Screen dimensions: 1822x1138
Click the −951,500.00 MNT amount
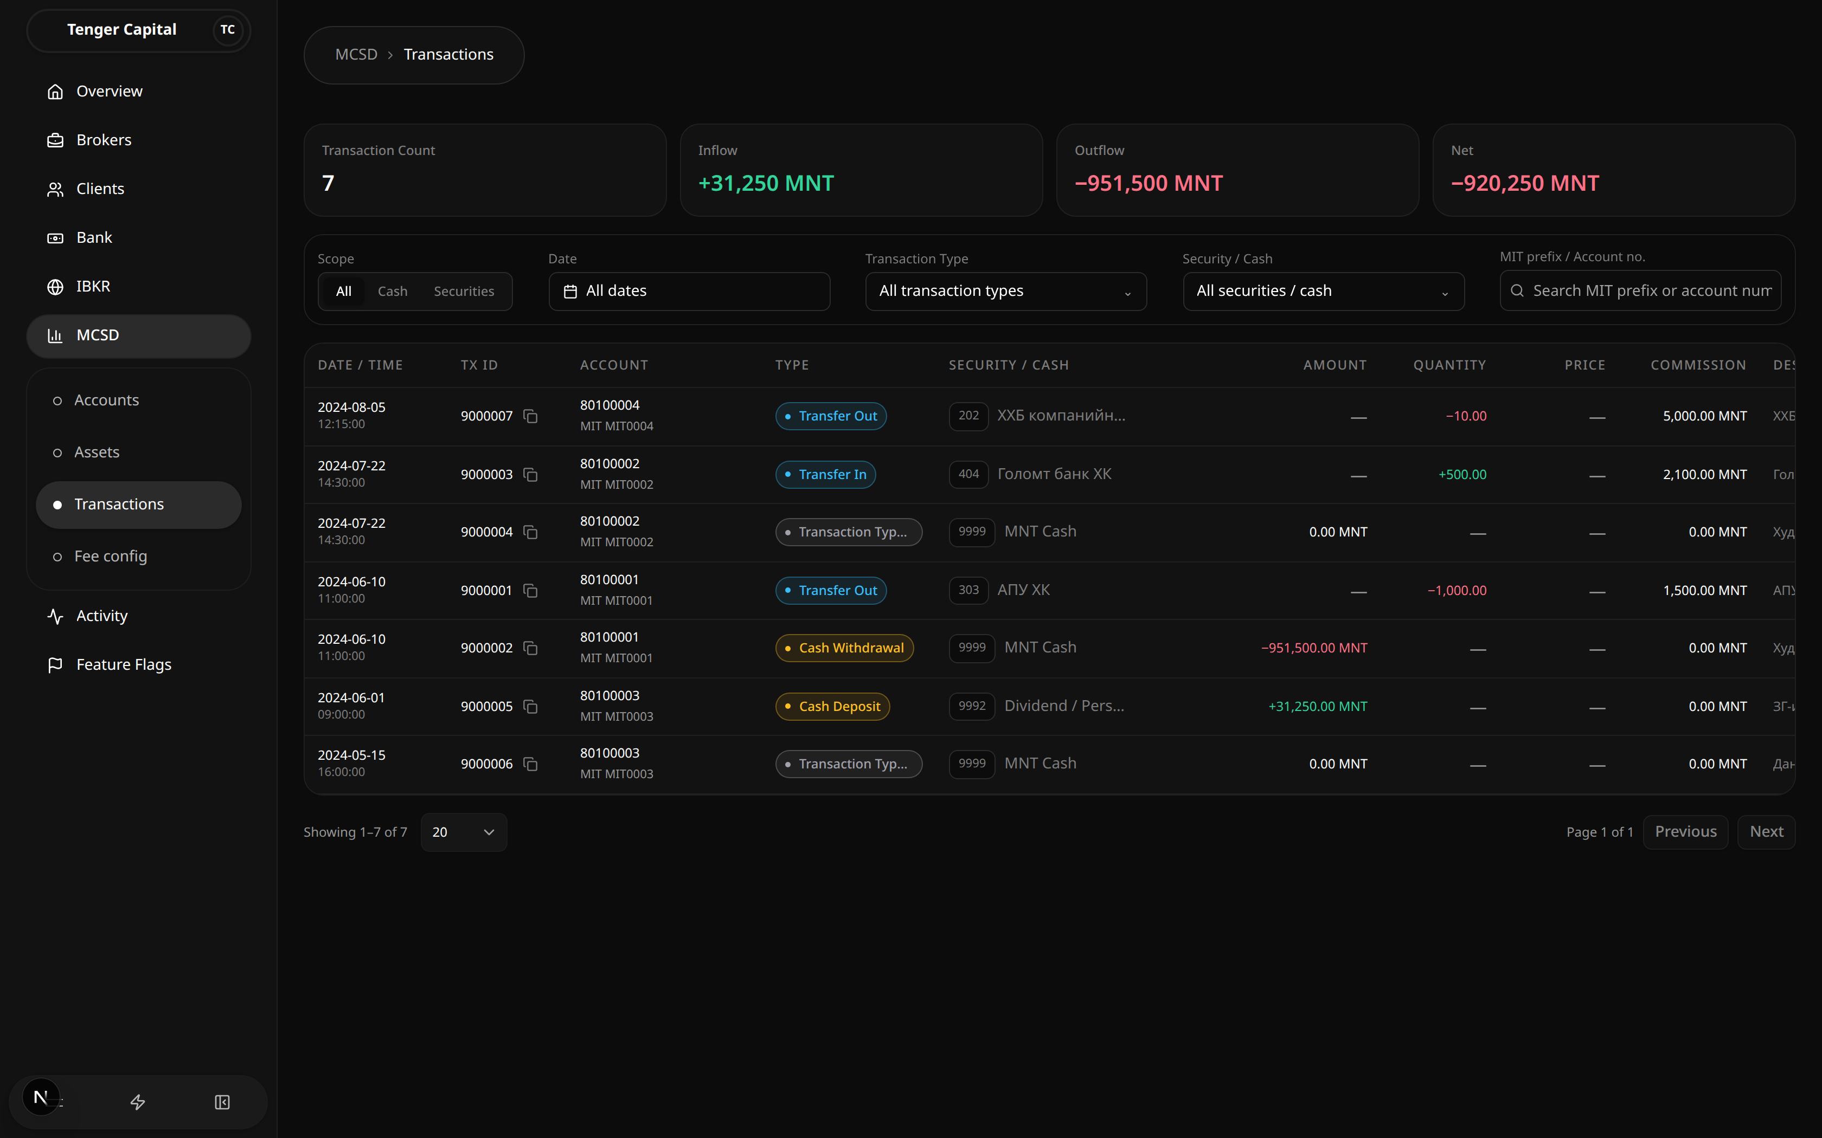click(x=1314, y=648)
